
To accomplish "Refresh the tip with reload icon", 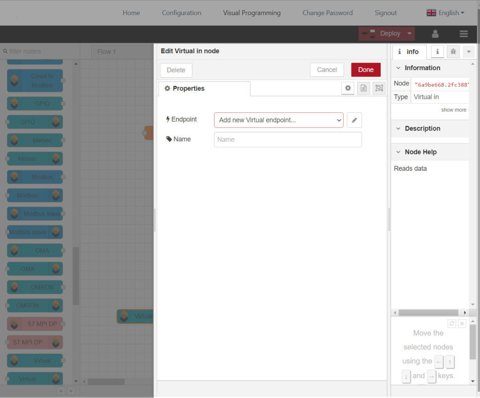I will [x=452, y=324].
